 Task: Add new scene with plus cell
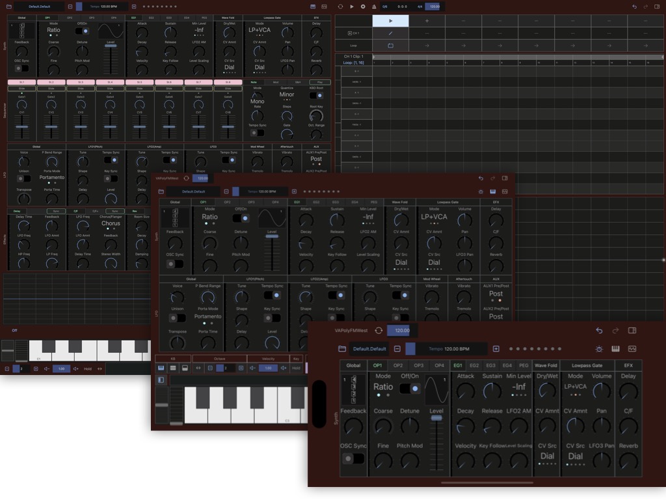click(427, 20)
